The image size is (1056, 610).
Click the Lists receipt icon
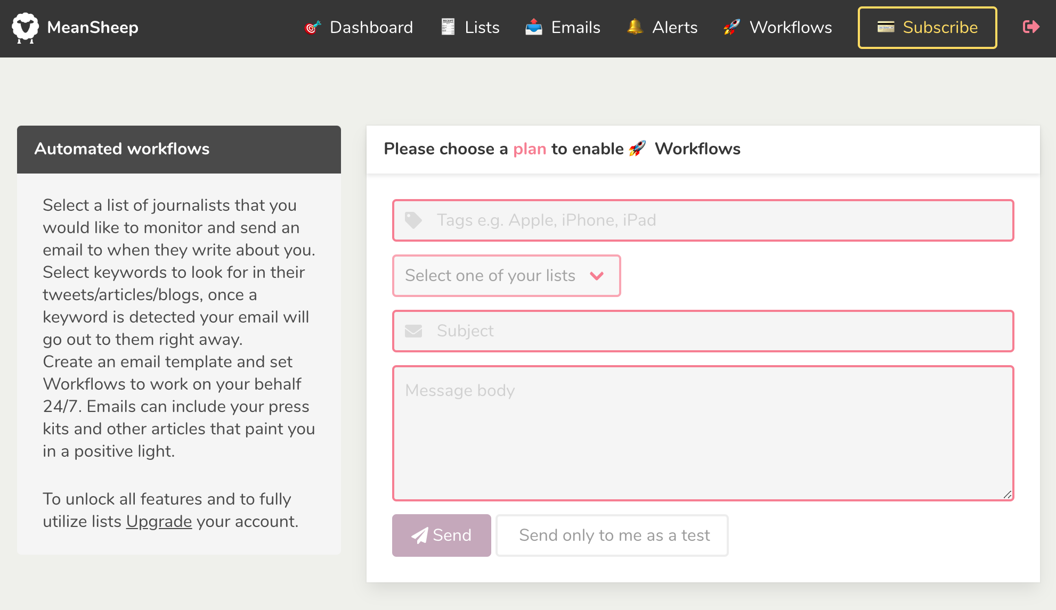[x=448, y=27]
